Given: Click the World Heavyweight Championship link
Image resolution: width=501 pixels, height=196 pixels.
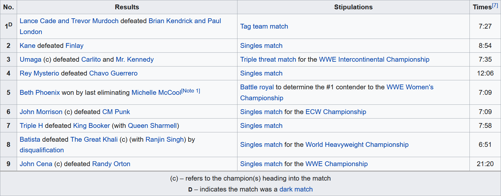Looking at the screenshot, I should coord(357,145).
